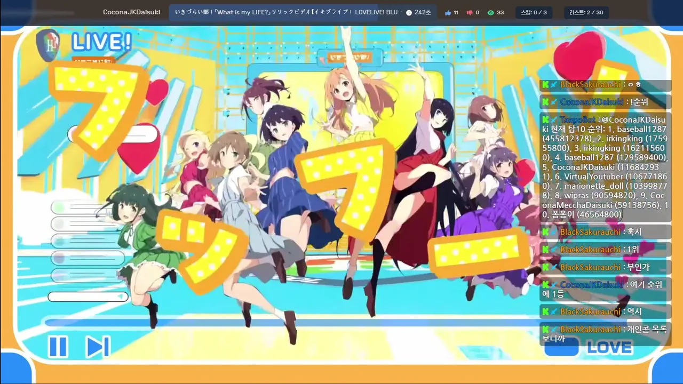Click the K badge on the 혹시 message
Viewport: 683px width, 384px height.
[546, 232]
